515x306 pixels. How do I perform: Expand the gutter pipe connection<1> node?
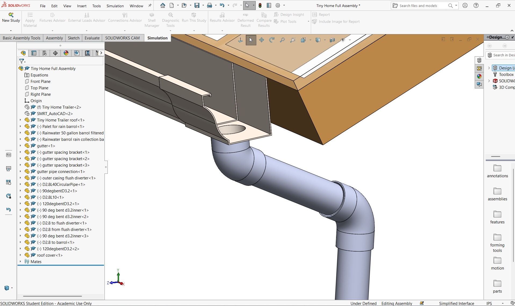point(20,172)
